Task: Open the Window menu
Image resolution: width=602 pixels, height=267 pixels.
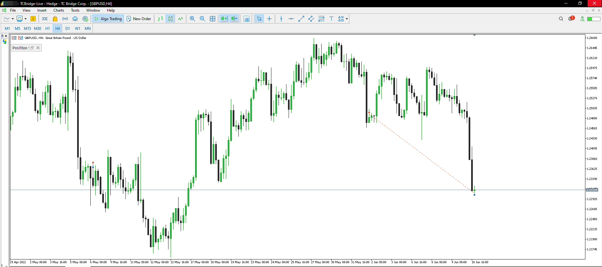Action: (93, 10)
